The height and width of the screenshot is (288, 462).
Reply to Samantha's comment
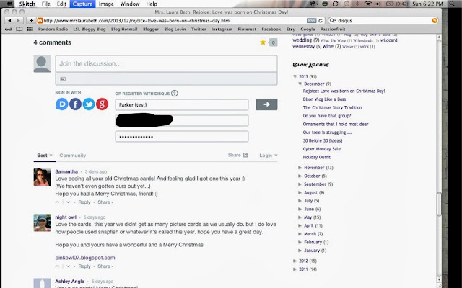pyautogui.click(x=84, y=202)
